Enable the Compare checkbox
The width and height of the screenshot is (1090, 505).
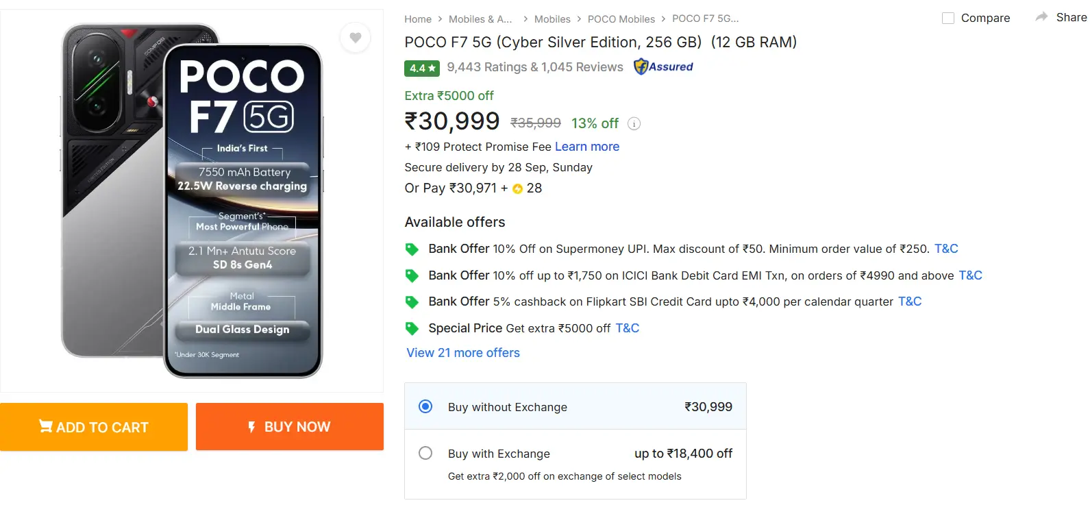tap(948, 18)
